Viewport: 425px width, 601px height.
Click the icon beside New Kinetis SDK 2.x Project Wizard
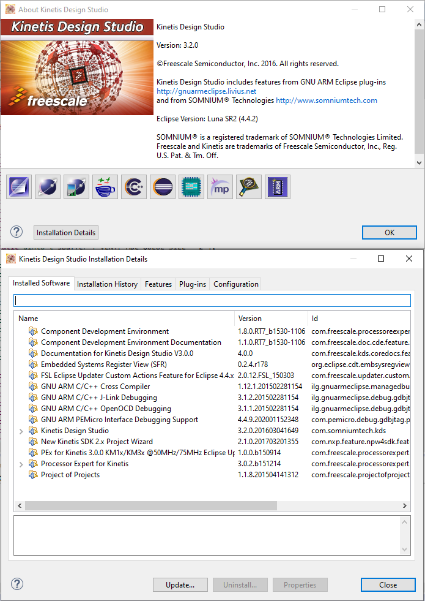coord(33,442)
